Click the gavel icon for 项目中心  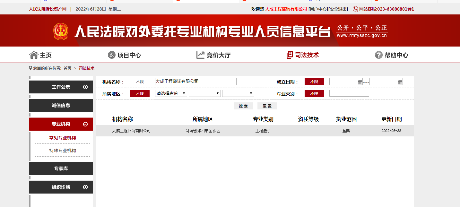point(111,55)
